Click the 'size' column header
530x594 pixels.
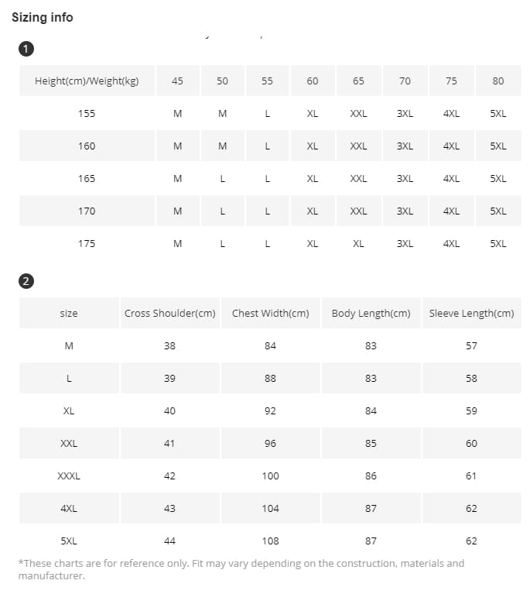[x=69, y=314]
